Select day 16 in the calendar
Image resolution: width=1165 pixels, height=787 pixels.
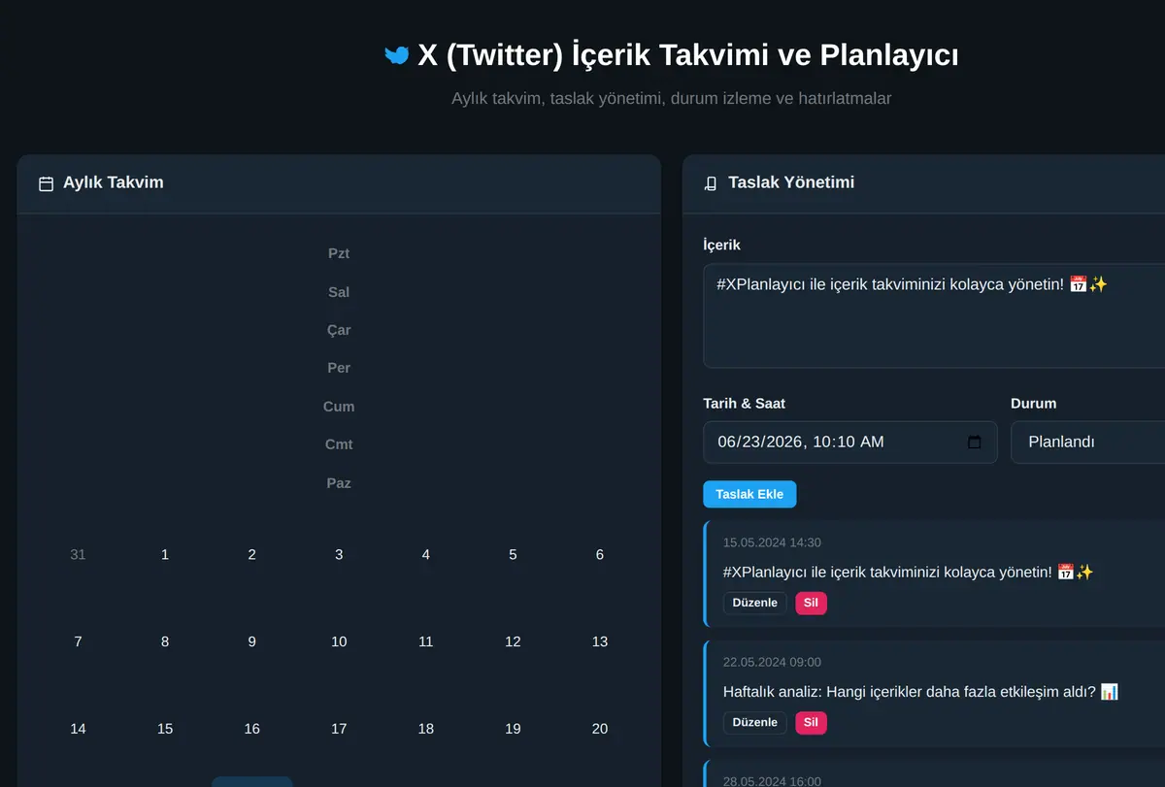click(x=251, y=729)
